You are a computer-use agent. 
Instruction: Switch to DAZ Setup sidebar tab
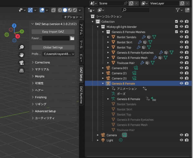(81, 74)
